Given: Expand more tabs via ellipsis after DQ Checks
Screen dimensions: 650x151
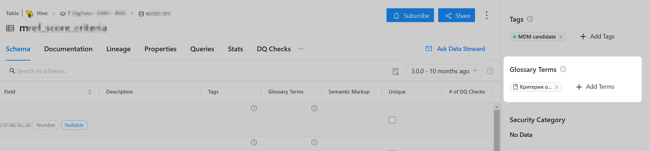Looking at the screenshot, I should point(301,49).
